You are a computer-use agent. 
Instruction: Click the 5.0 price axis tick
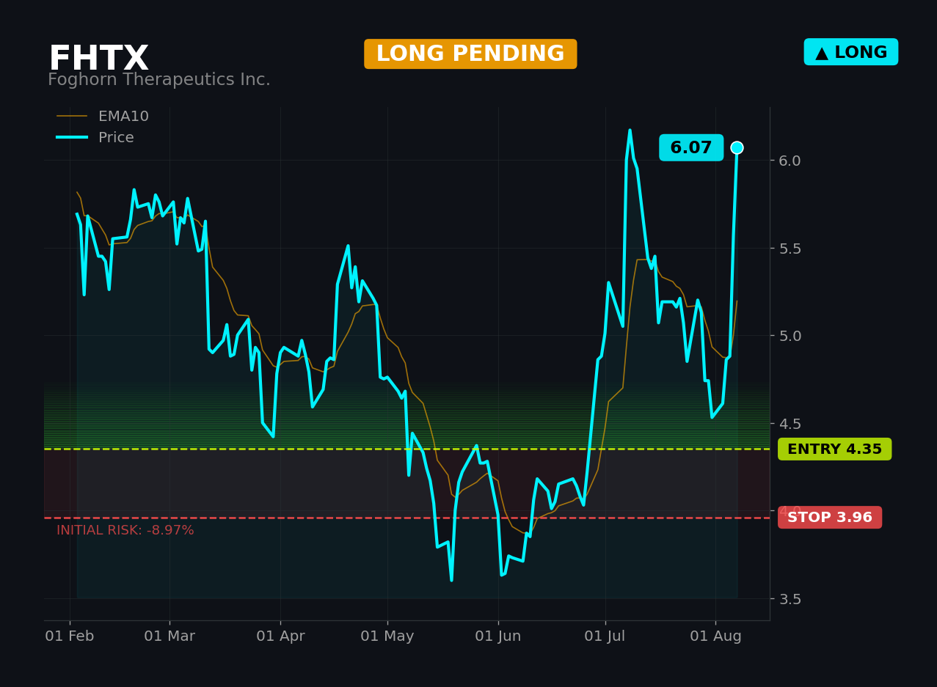pyautogui.click(x=789, y=336)
